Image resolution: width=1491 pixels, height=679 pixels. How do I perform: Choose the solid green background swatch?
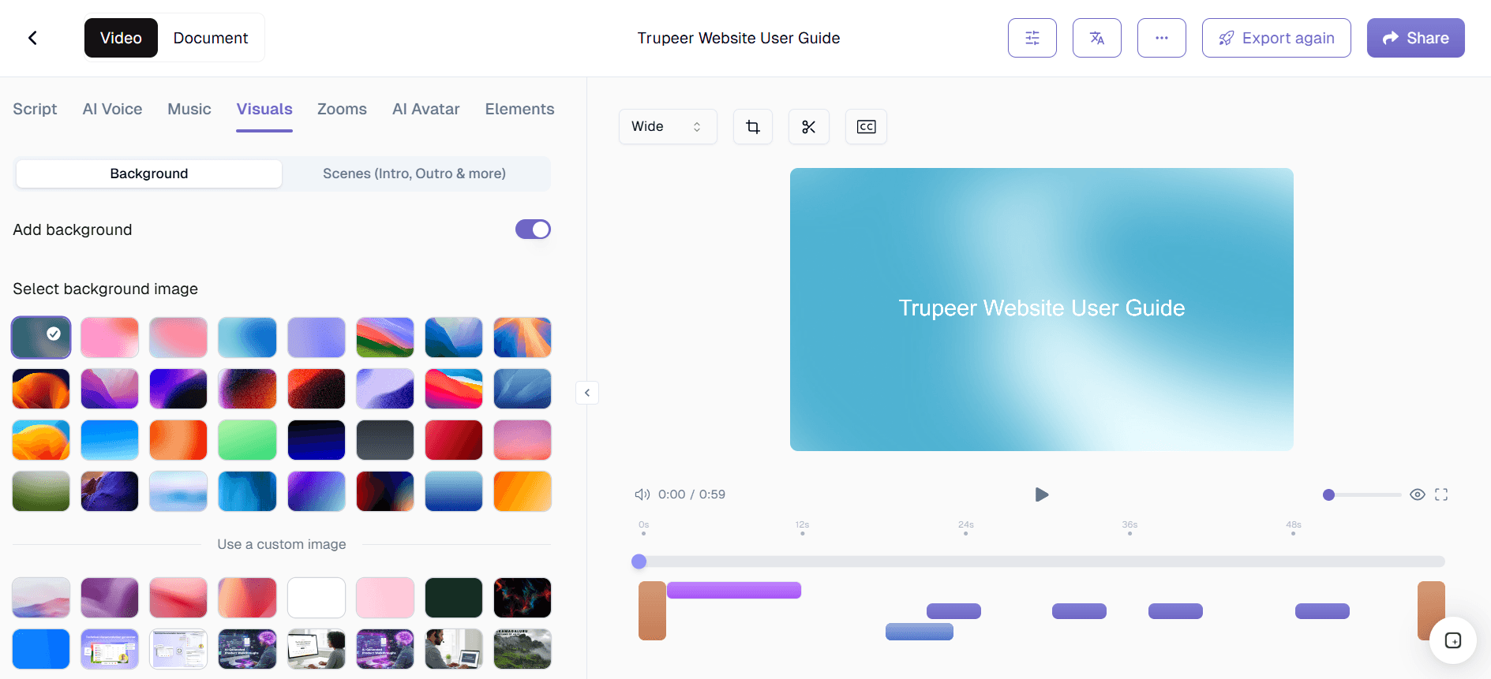point(247,440)
